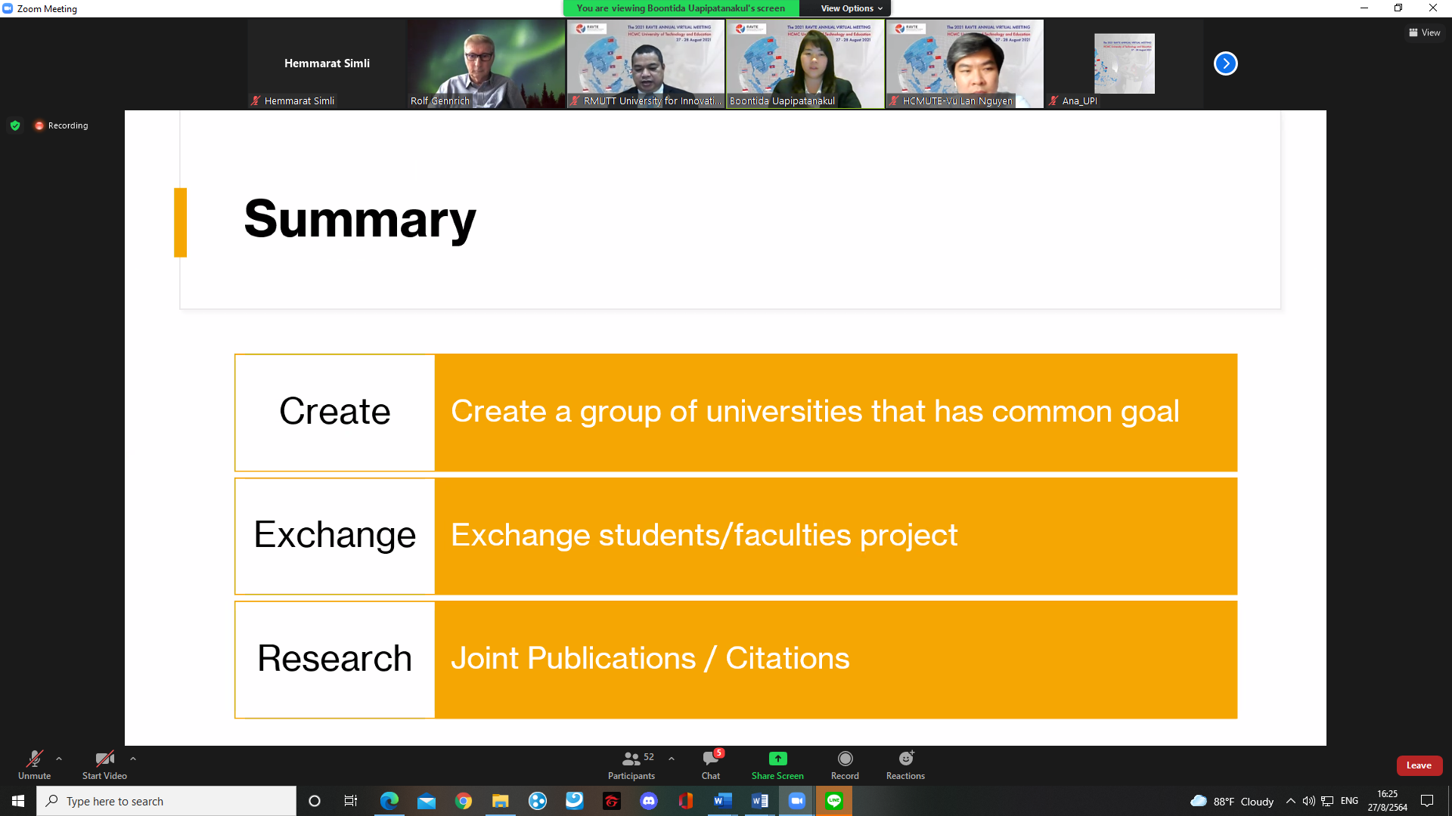Click the Recording indicator
1452x816 pixels.
click(x=61, y=125)
